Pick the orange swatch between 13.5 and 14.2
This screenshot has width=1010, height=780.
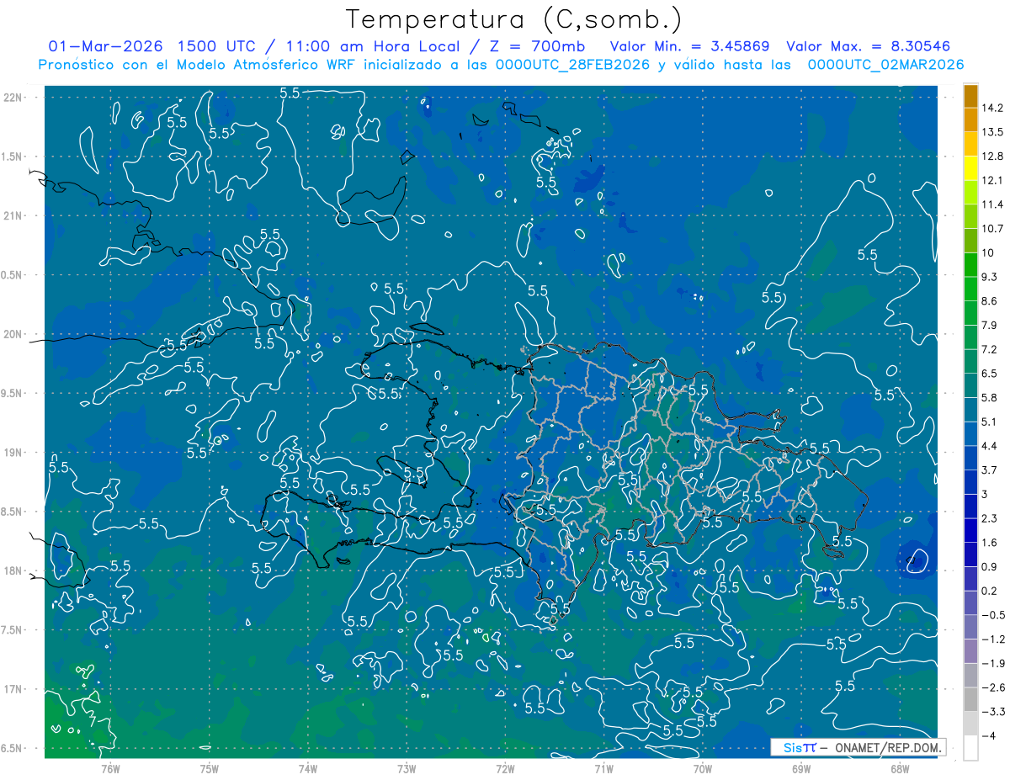tap(970, 119)
